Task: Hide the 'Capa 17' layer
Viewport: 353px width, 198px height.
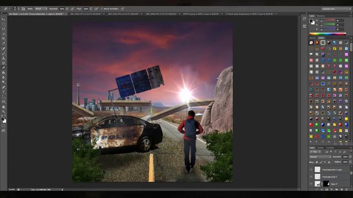Action: [x=311, y=184]
